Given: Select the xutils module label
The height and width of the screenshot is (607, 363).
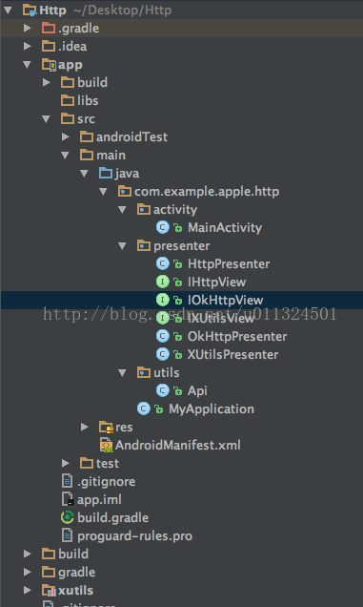Looking at the screenshot, I should point(76,591).
